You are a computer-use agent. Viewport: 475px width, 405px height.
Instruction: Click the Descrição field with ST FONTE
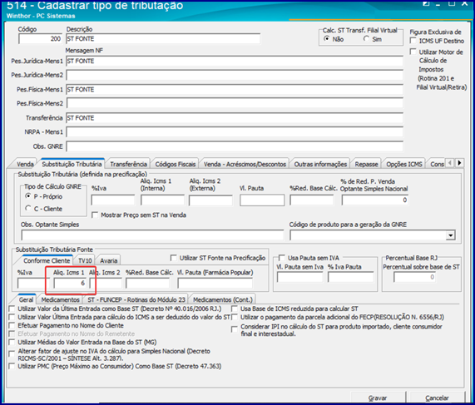[163, 39]
